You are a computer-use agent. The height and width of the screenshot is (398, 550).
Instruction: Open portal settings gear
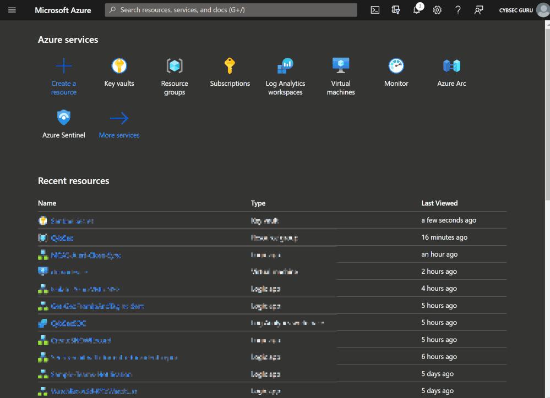tap(437, 10)
